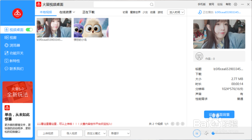The image size is (252, 140).
Task: Toggle the 视频桌面 switch off
Action: [29, 30]
